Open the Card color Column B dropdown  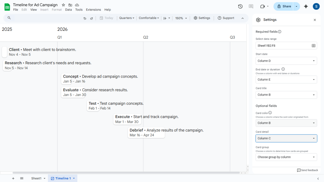(x=286, y=123)
